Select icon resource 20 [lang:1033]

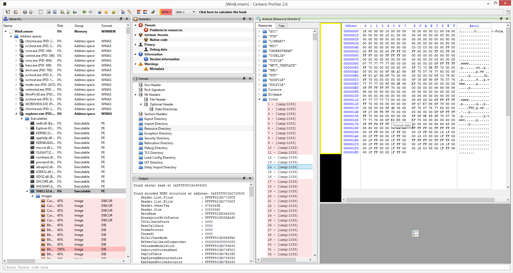click(x=290, y=196)
